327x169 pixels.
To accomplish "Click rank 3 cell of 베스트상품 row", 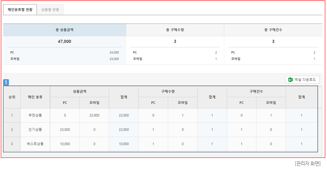I will pyautogui.click(x=12, y=144).
